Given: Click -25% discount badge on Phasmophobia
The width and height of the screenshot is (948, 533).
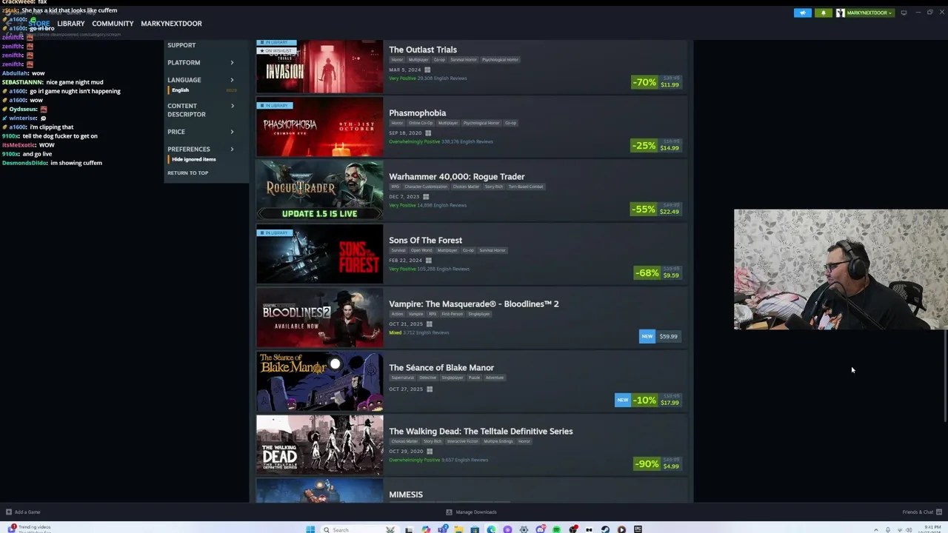Looking at the screenshot, I should 644,146.
